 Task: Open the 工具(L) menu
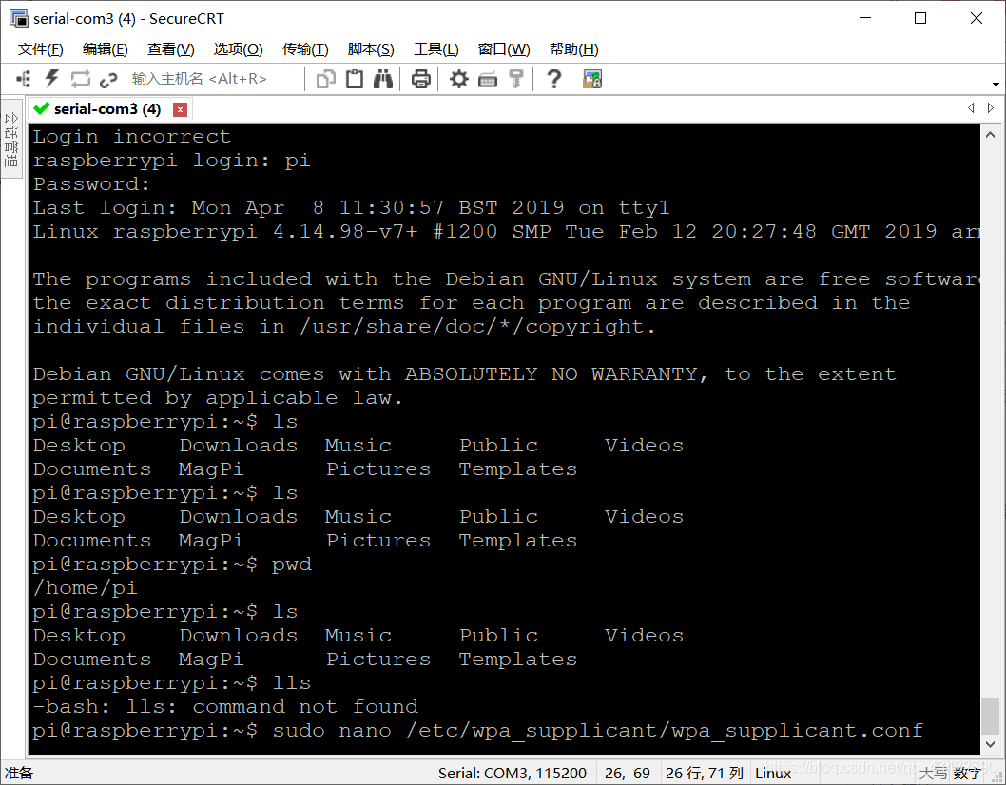click(x=436, y=49)
